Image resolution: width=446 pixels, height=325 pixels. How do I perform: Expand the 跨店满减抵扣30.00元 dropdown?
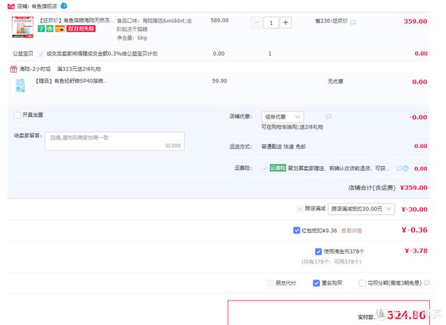coord(360,209)
